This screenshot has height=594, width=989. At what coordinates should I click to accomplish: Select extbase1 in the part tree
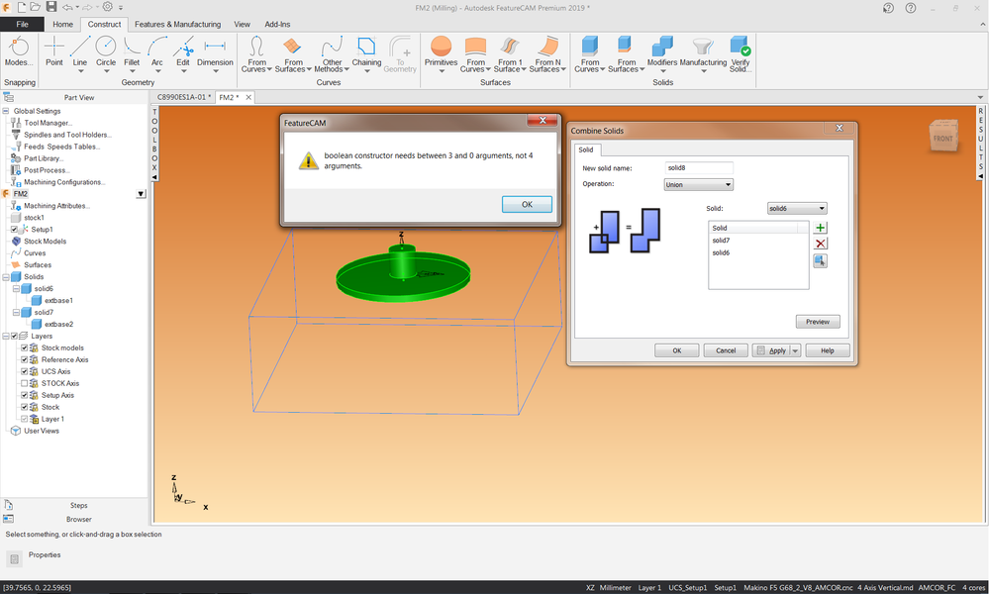pos(58,301)
